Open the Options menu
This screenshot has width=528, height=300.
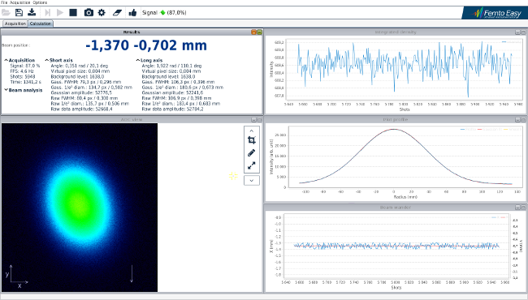point(40,2)
